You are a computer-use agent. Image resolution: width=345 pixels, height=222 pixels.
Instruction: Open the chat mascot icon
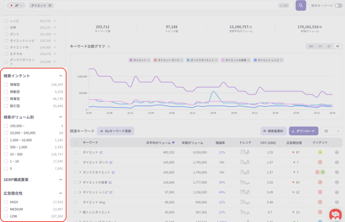click(x=335, y=215)
